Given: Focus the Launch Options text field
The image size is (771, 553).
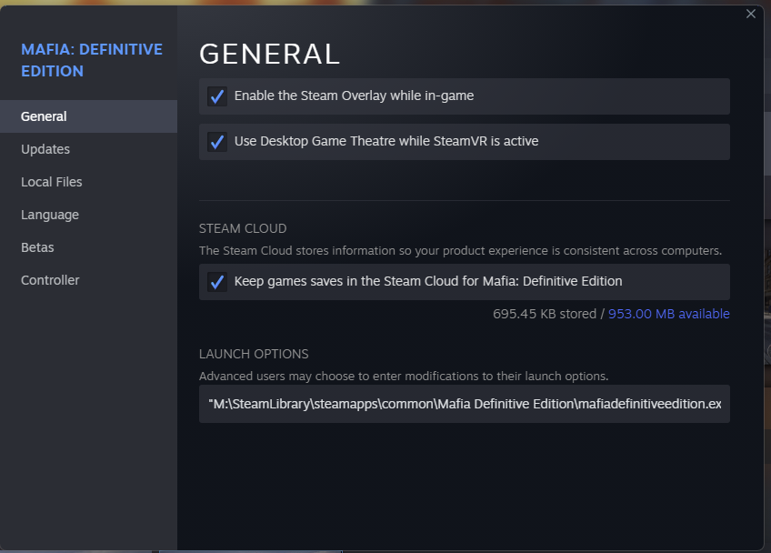Looking at the screenshot, I should click(465, 404).
